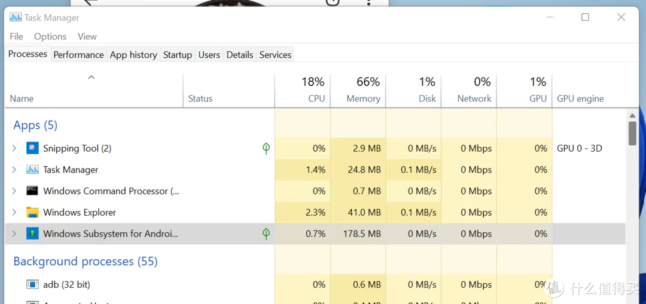Viewport: 646px width, 304px height.
Task: Sort processes by Network column
Action: [x=469, y=91]
